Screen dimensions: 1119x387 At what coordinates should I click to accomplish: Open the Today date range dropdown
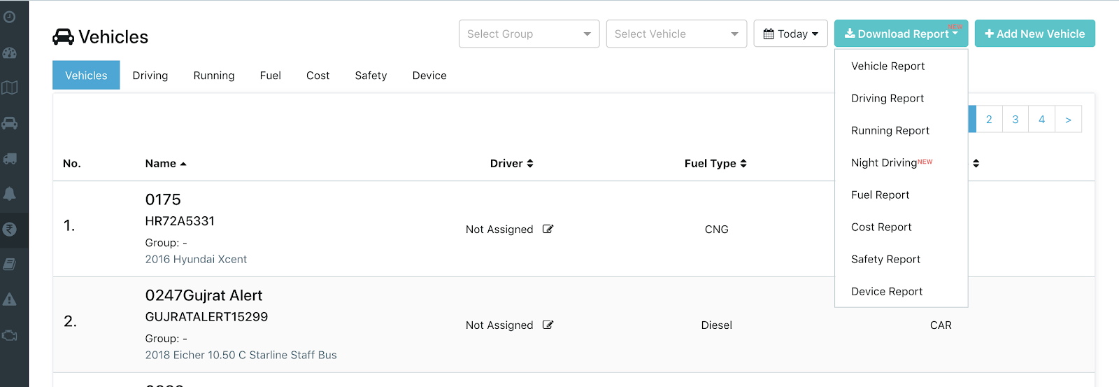pos(790,34)
